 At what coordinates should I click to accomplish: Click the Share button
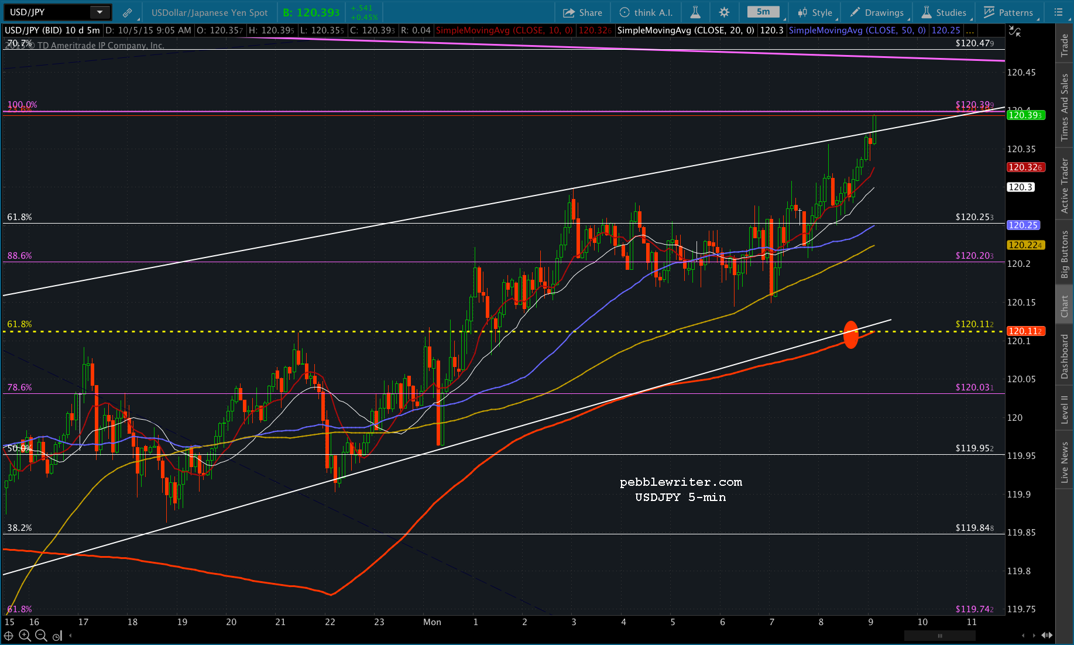click(x=582, y=12)
